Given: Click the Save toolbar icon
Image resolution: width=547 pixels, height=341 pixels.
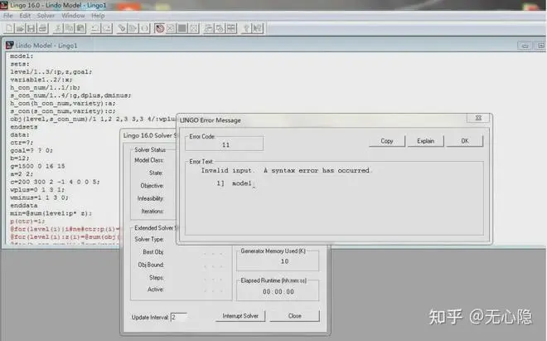Looking at the screenshot, I should 31,27.
